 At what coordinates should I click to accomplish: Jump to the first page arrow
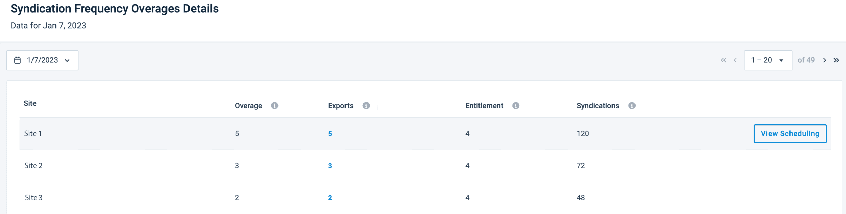[x=723, y=60]
